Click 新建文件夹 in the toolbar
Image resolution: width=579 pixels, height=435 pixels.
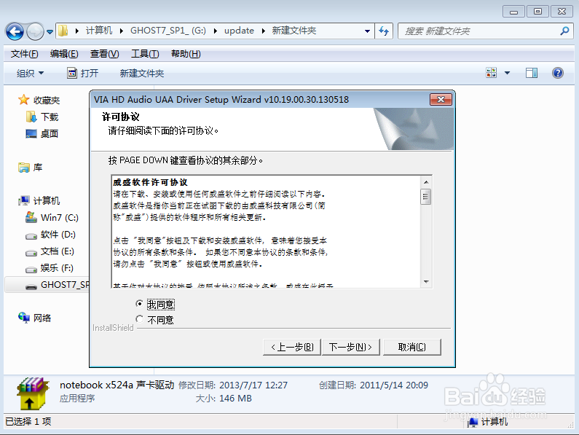(142, 73)
